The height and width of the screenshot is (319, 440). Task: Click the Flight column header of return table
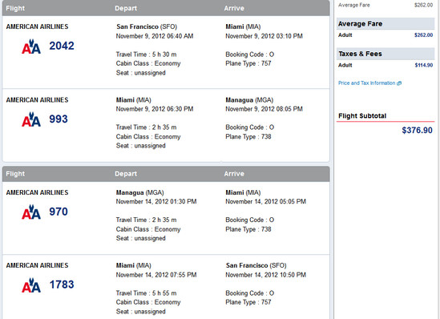point(15,174)
